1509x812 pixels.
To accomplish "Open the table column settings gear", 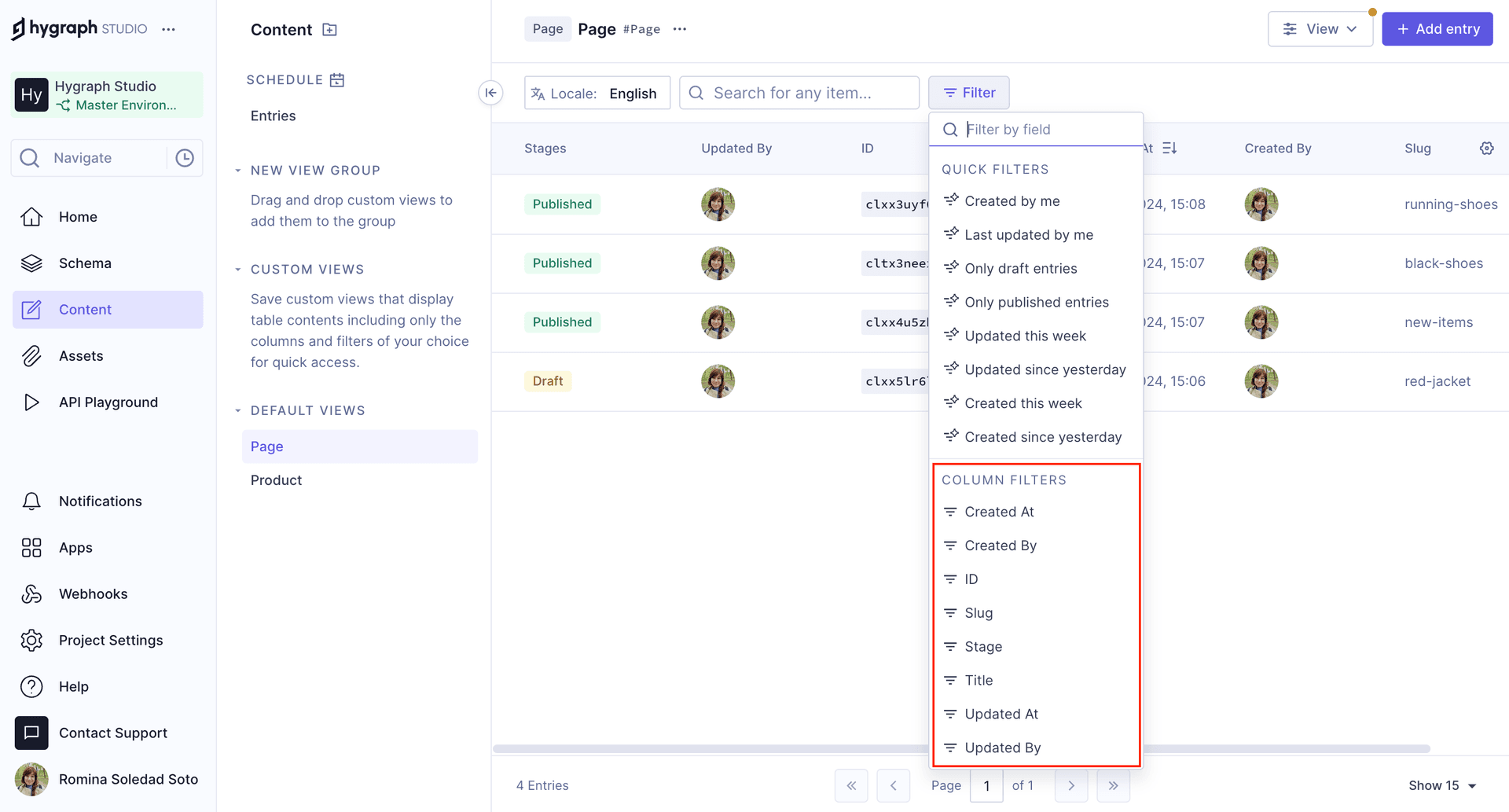I will tap(1486, 149).
